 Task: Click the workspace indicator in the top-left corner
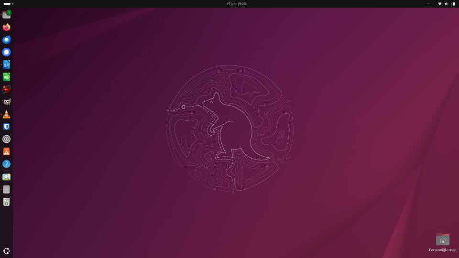[x=8, y=4]
